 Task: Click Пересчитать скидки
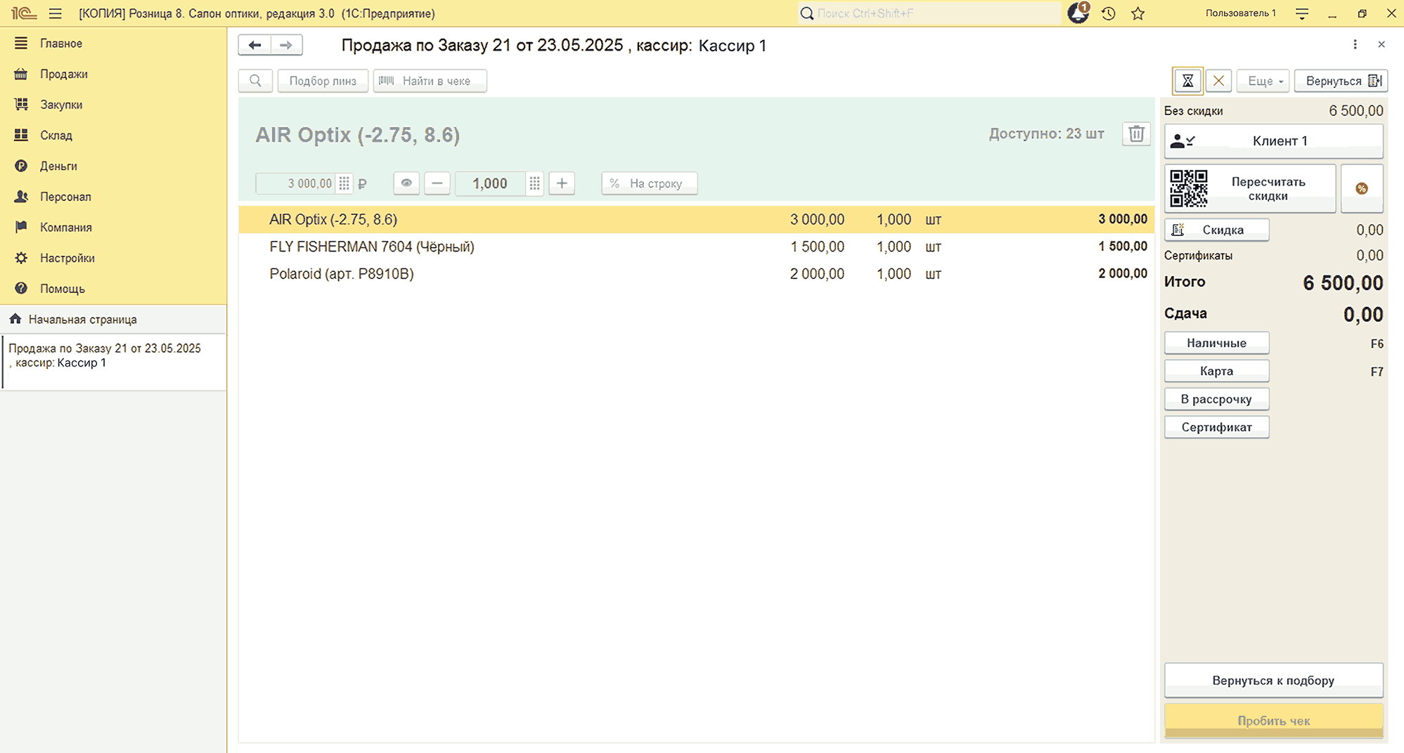[x=1251, y=188]
